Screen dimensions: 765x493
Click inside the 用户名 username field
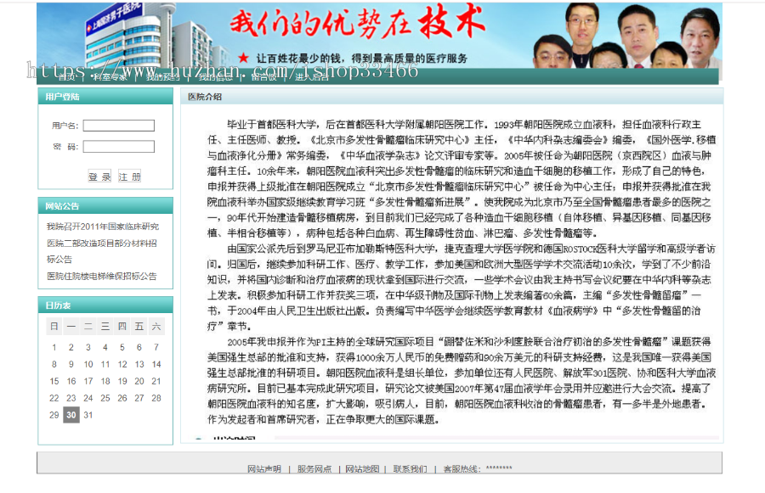point(119,125)
